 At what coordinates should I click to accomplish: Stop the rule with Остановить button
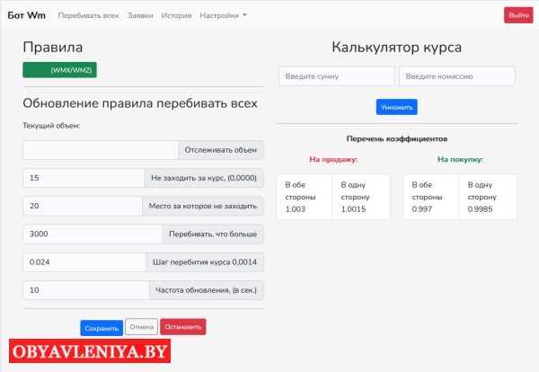click(183, 326)
